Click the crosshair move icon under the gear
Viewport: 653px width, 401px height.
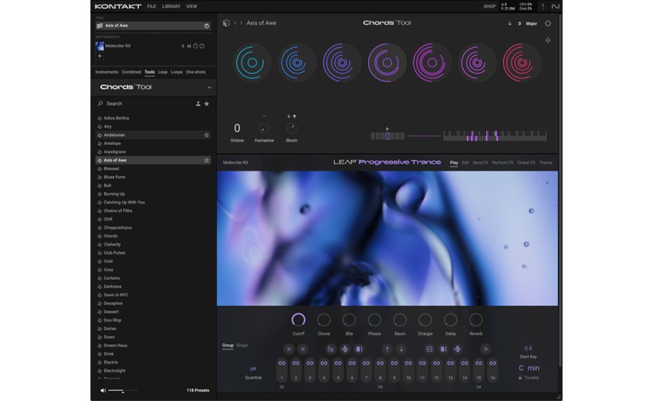click(x=548, y=40)
